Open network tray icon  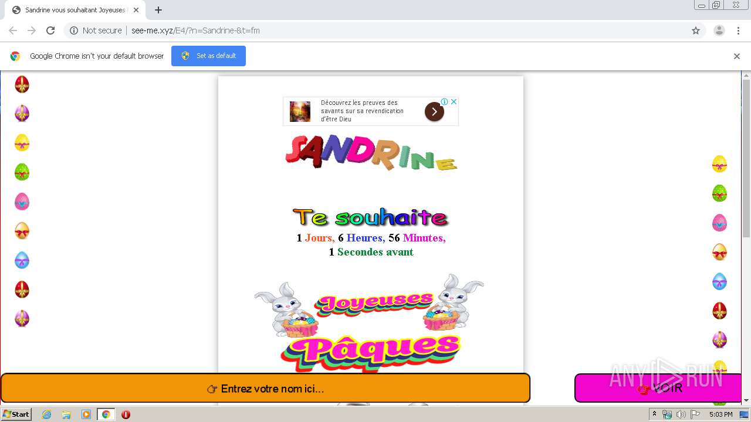pyautogui.click(x=667, y=414)
